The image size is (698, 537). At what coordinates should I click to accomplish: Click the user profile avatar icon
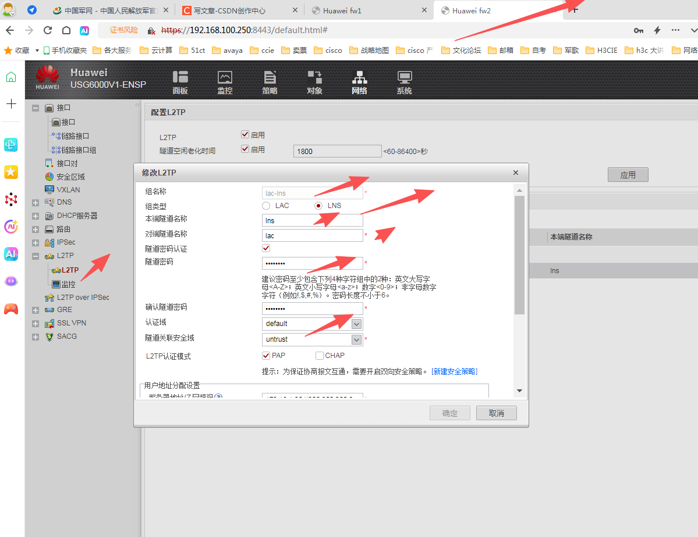9,10
